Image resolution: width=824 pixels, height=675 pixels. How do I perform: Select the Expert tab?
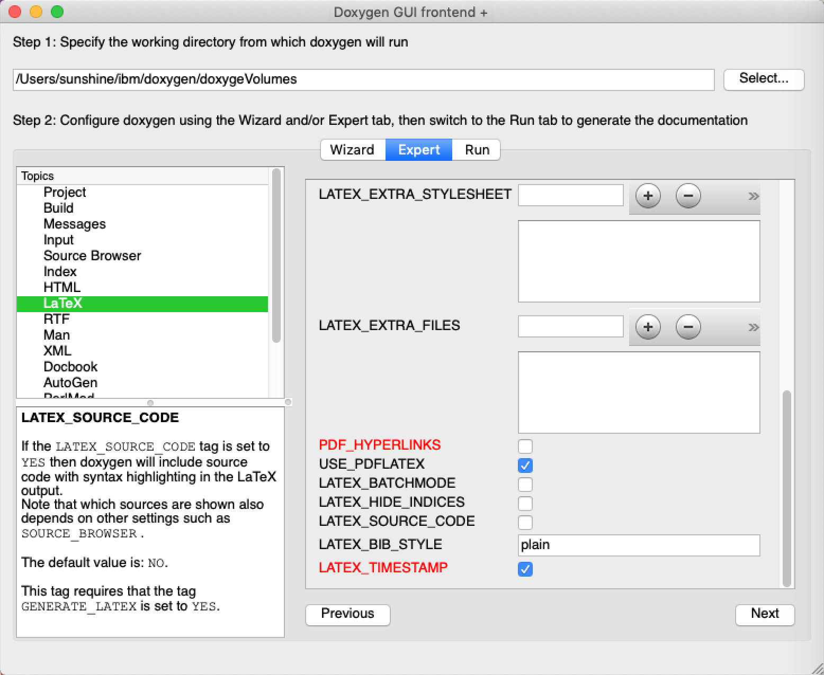419,150
